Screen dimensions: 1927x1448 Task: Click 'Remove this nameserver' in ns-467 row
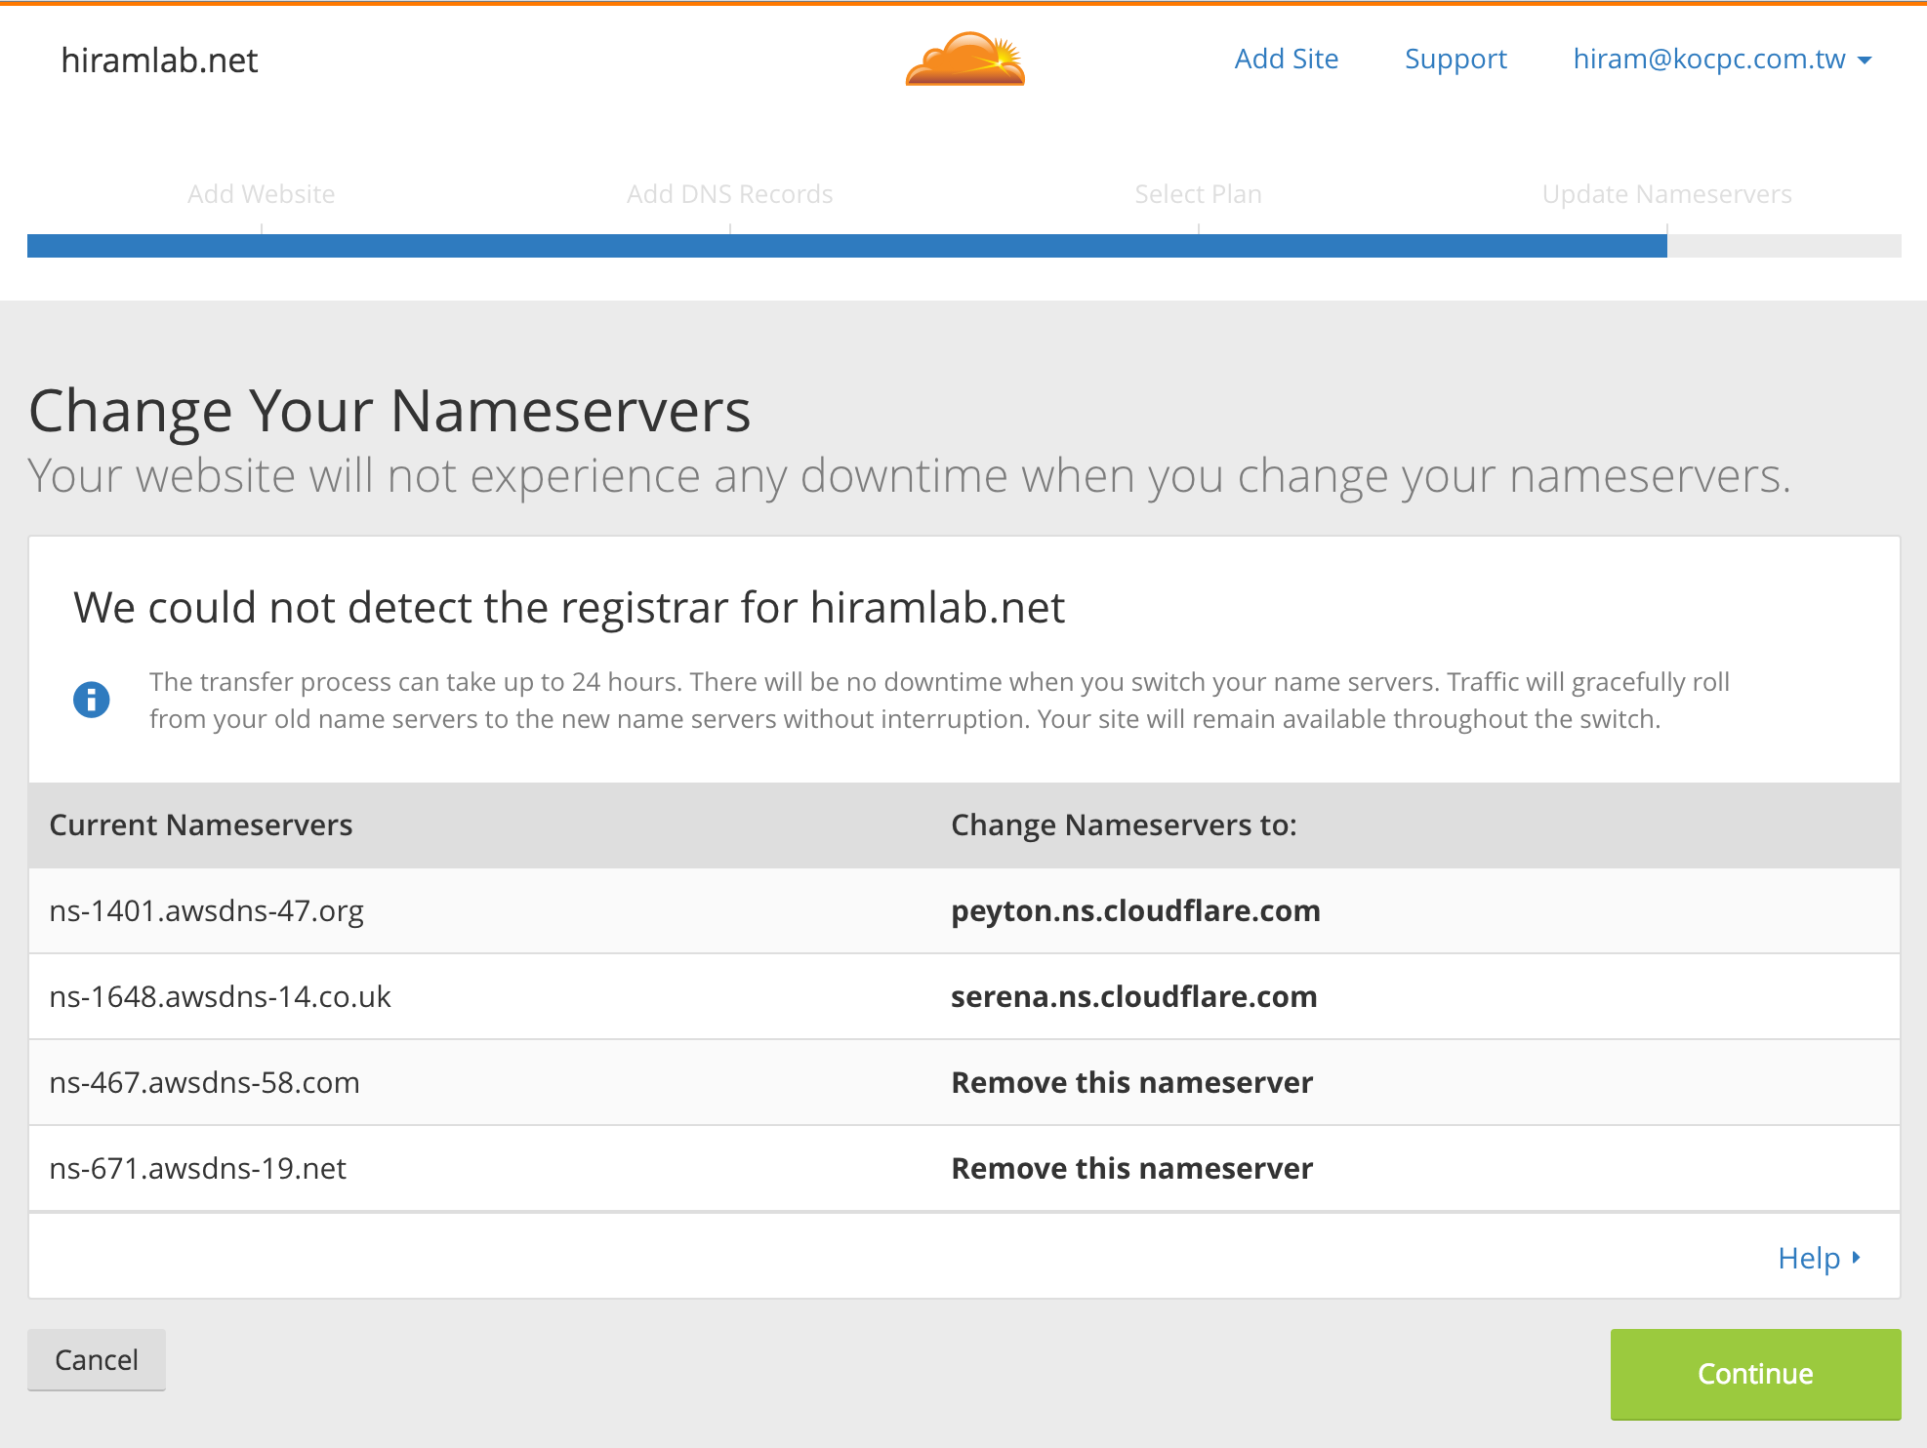1132,1083
